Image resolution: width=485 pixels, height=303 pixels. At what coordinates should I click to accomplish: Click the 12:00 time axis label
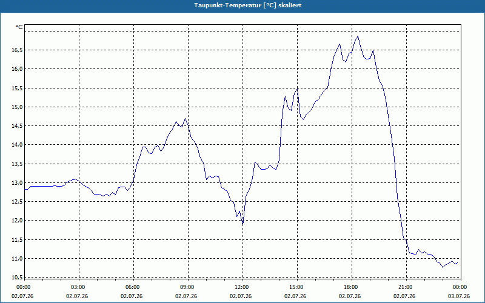(x=241, y=287)
